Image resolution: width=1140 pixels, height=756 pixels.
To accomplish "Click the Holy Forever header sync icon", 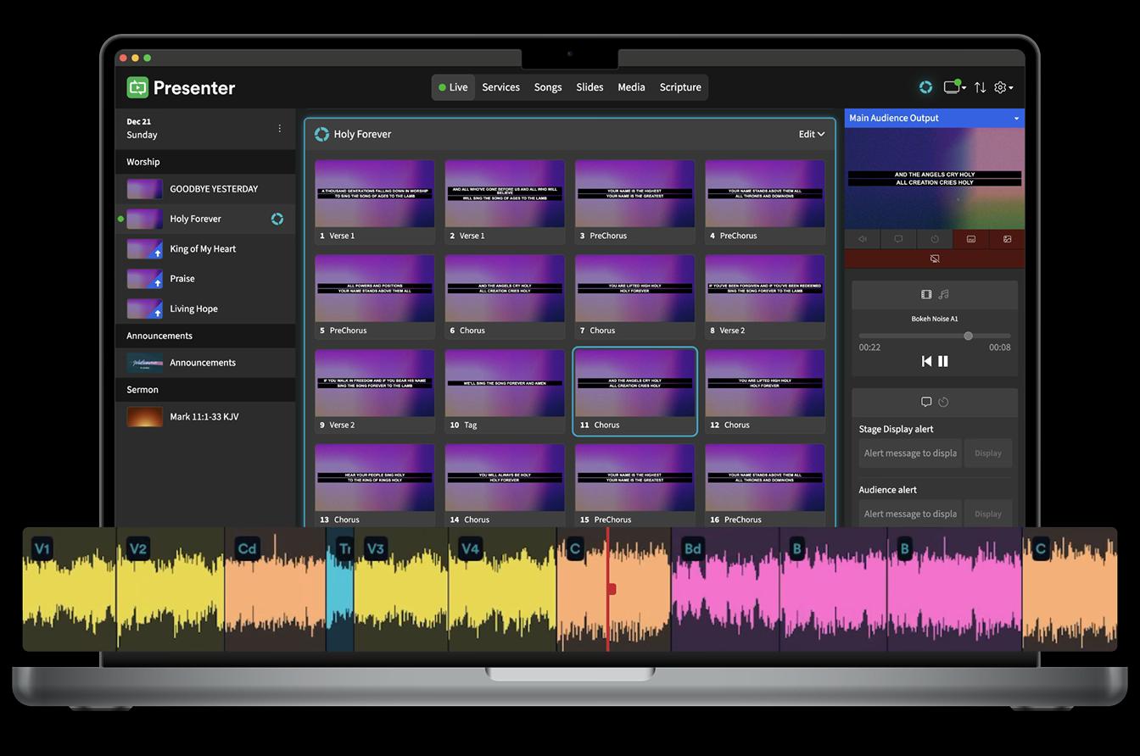I will pos(321,134).
